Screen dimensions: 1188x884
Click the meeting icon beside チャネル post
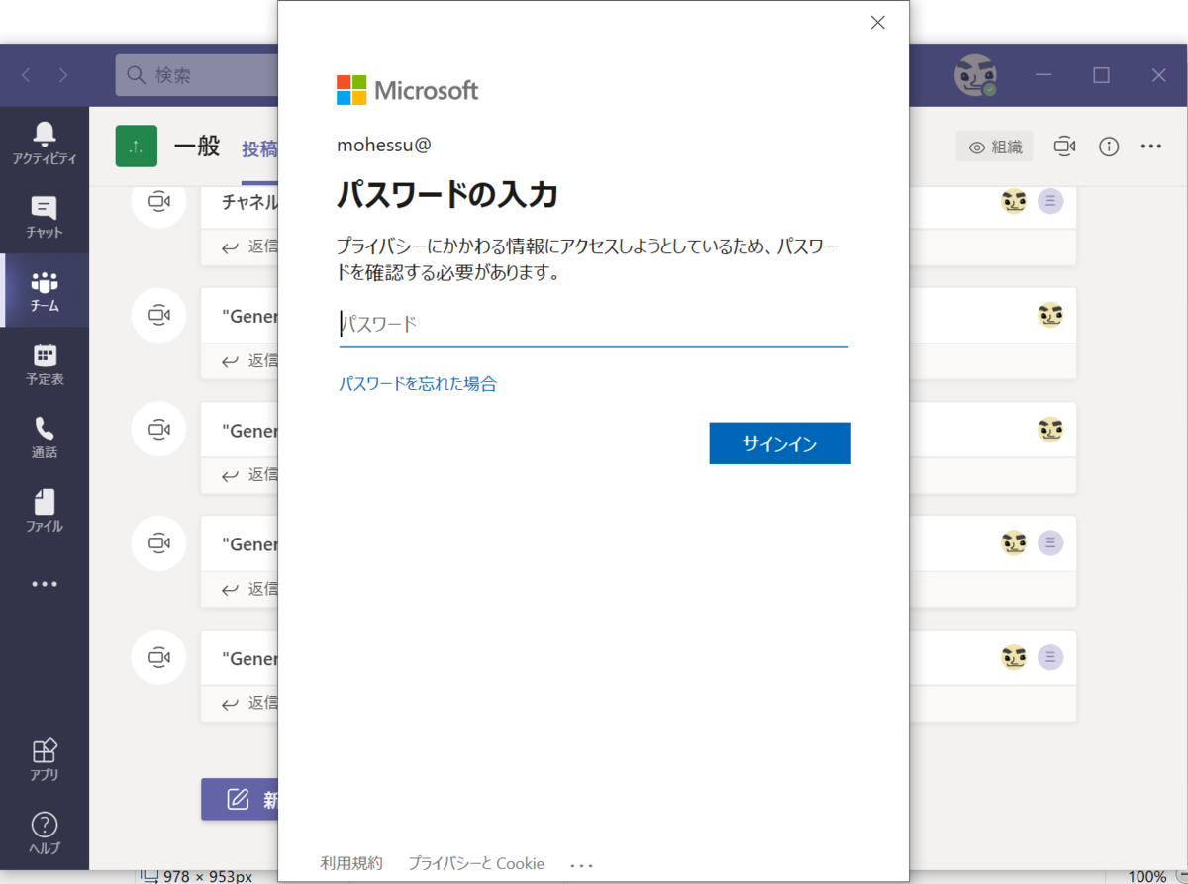pyautogui.click(x=159, y=201)
